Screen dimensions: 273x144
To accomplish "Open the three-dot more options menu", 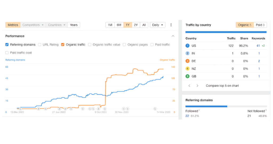I will pyautogui.click(x=171, y=25).
